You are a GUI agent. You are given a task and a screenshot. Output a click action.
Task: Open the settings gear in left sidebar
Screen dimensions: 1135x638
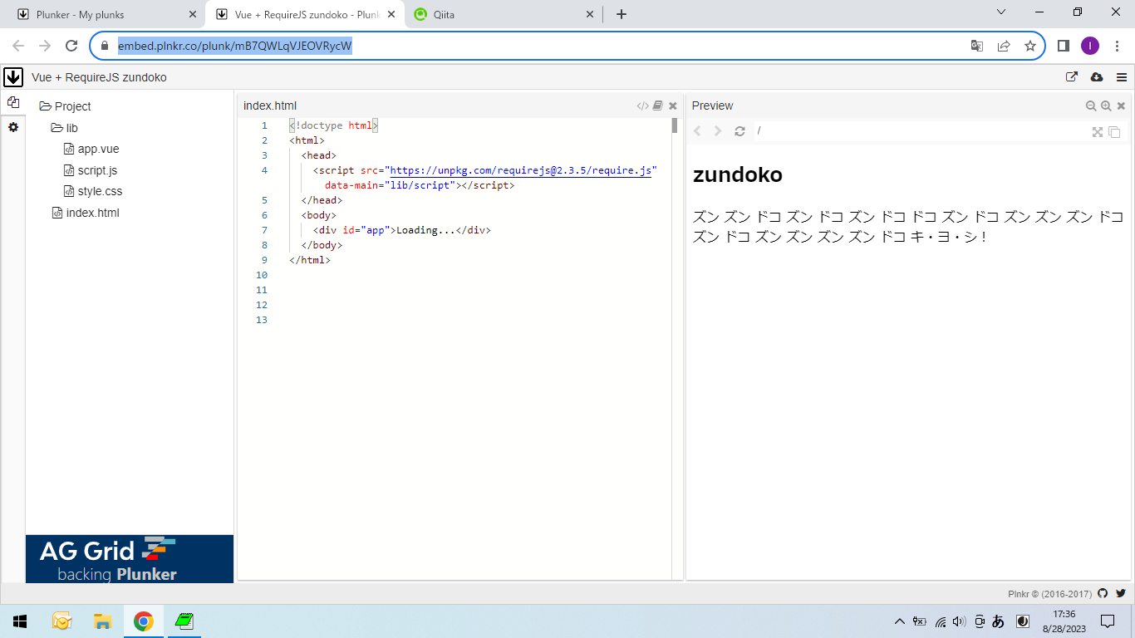click(12, 127)
